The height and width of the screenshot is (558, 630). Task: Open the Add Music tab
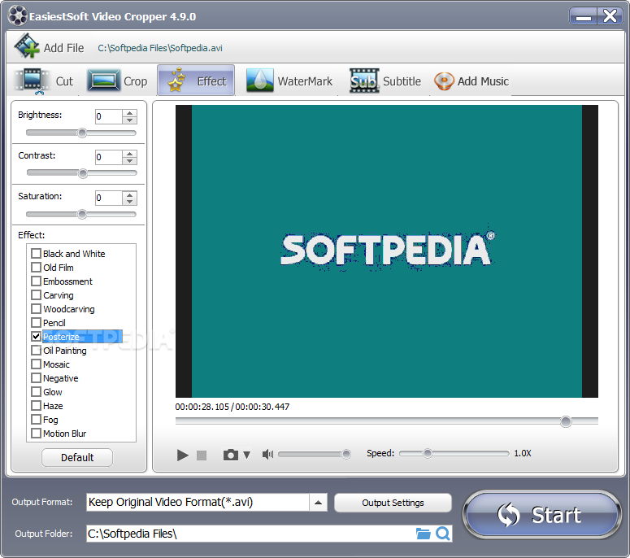[x=471, y=81]
